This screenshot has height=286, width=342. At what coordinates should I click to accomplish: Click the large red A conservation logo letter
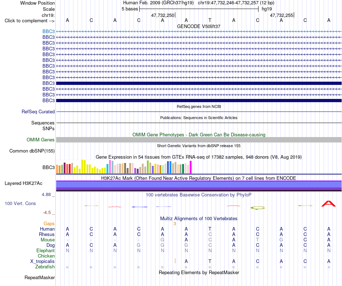pos(329,204)
